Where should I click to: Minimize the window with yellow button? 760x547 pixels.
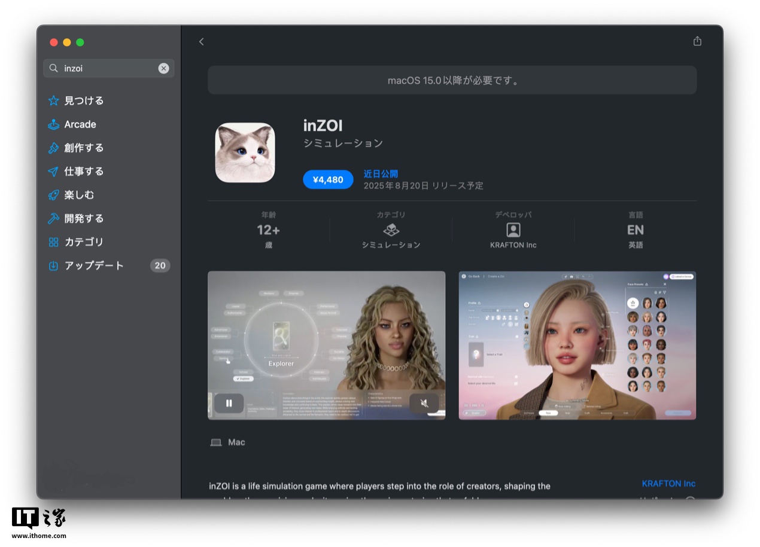click(67, 42)
